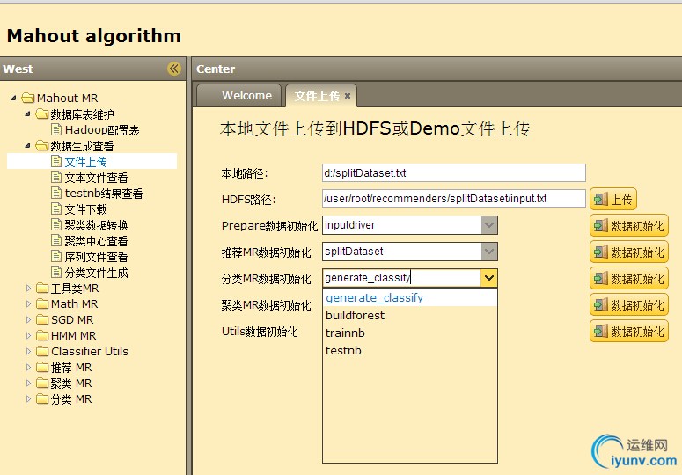Click the 上传 upload button

click(613, 199)
